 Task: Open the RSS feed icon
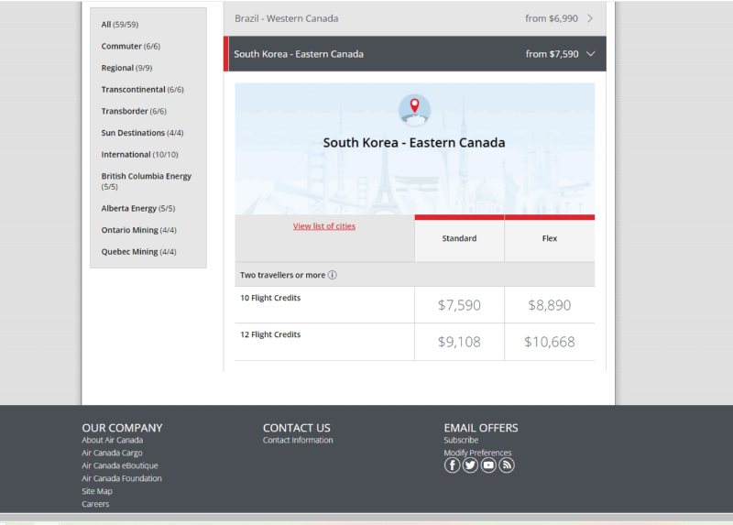pos(507,465)
